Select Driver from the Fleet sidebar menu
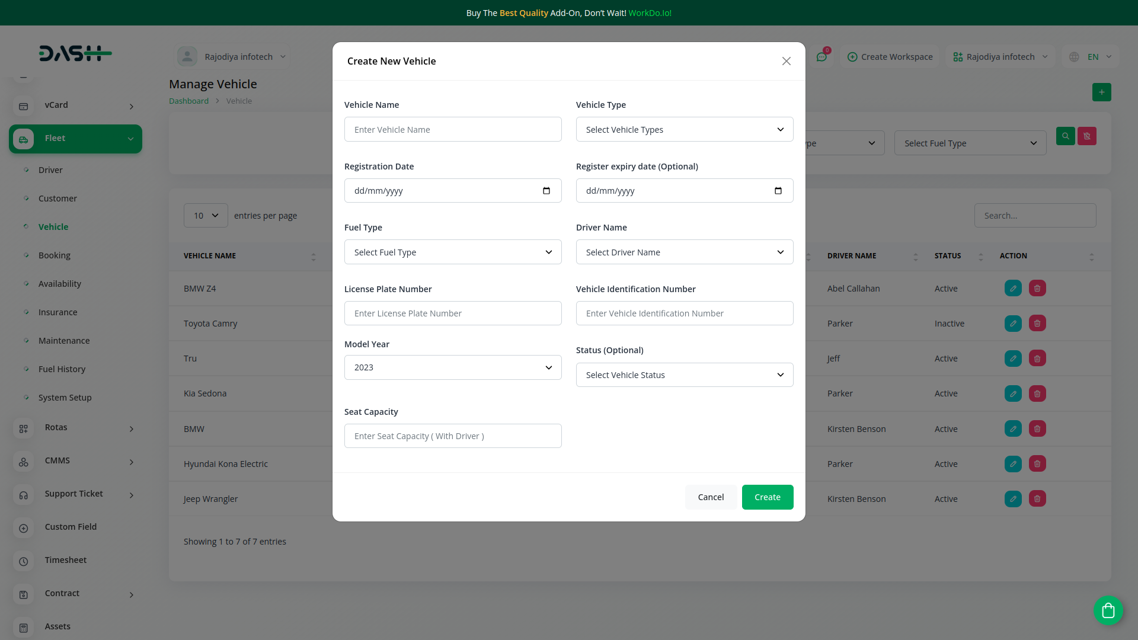 [51, 169]
